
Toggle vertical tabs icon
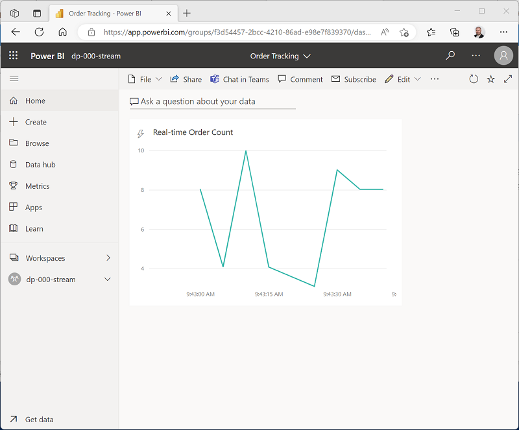tap(37, 13)
